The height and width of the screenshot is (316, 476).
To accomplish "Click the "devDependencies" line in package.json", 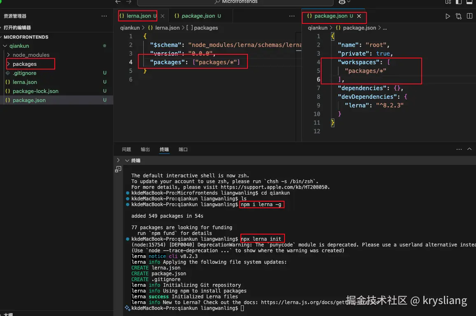I will [372, 97].
